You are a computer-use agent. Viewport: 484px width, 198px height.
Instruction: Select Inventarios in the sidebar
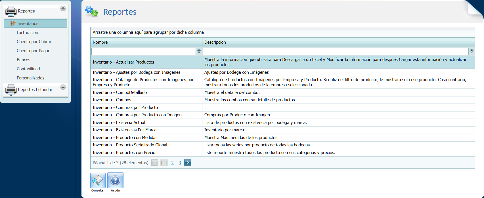(x=36, y=24)
